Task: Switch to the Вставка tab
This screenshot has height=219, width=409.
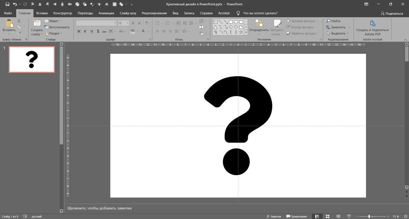Action: point(42,13)
